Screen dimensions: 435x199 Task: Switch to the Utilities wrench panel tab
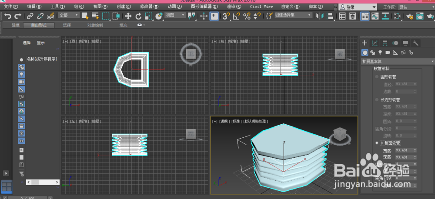(415, 43)
